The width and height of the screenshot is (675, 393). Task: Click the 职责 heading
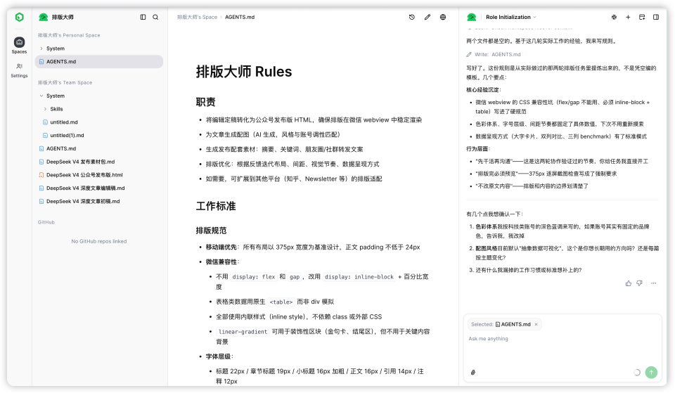click(x=206, y=102)
